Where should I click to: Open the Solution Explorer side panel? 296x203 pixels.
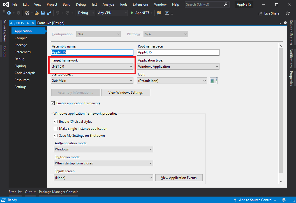point(291,33)
